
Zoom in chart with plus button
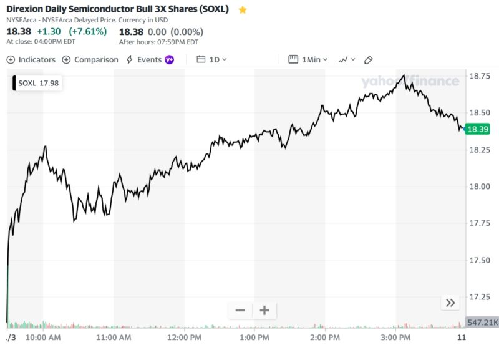tap(264, 310)
